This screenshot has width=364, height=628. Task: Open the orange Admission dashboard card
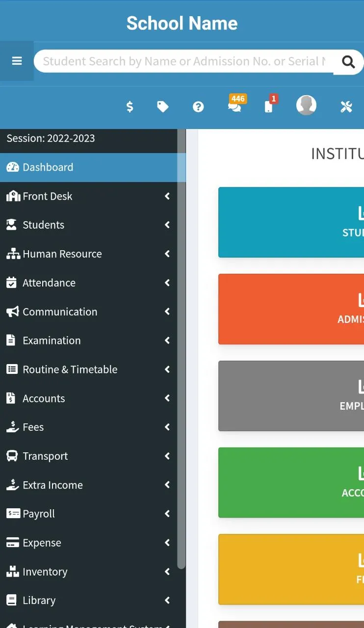click(x=291, y=309)
